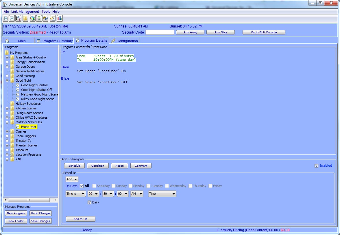Toggle the Monday checkbox
The height and width of the screenshot is (235, 340).
click(131, 186)
